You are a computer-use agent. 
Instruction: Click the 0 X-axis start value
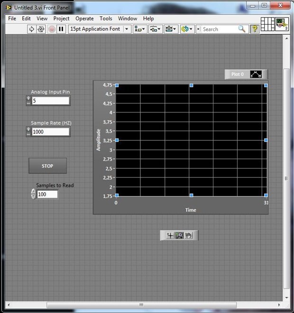(x=116, y=203)
